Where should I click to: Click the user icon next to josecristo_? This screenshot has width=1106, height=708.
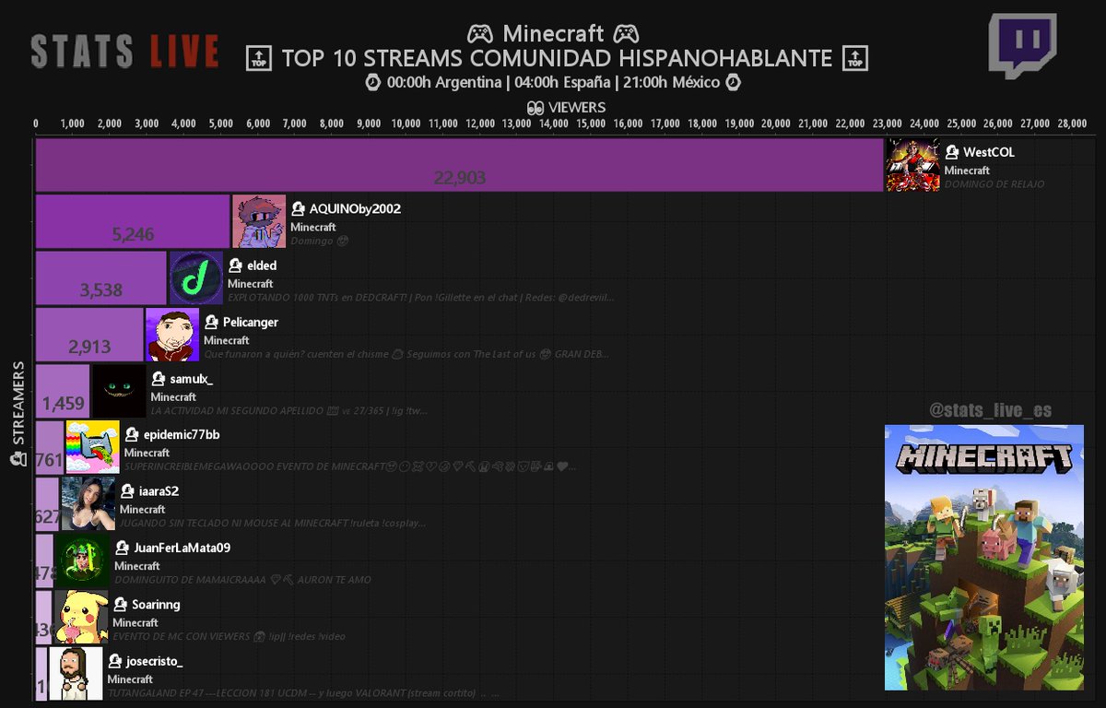[x=114, y=661]
